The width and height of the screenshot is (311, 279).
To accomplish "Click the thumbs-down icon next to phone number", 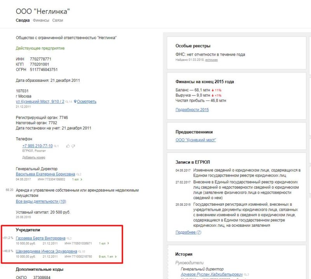I will coord(73,146).
